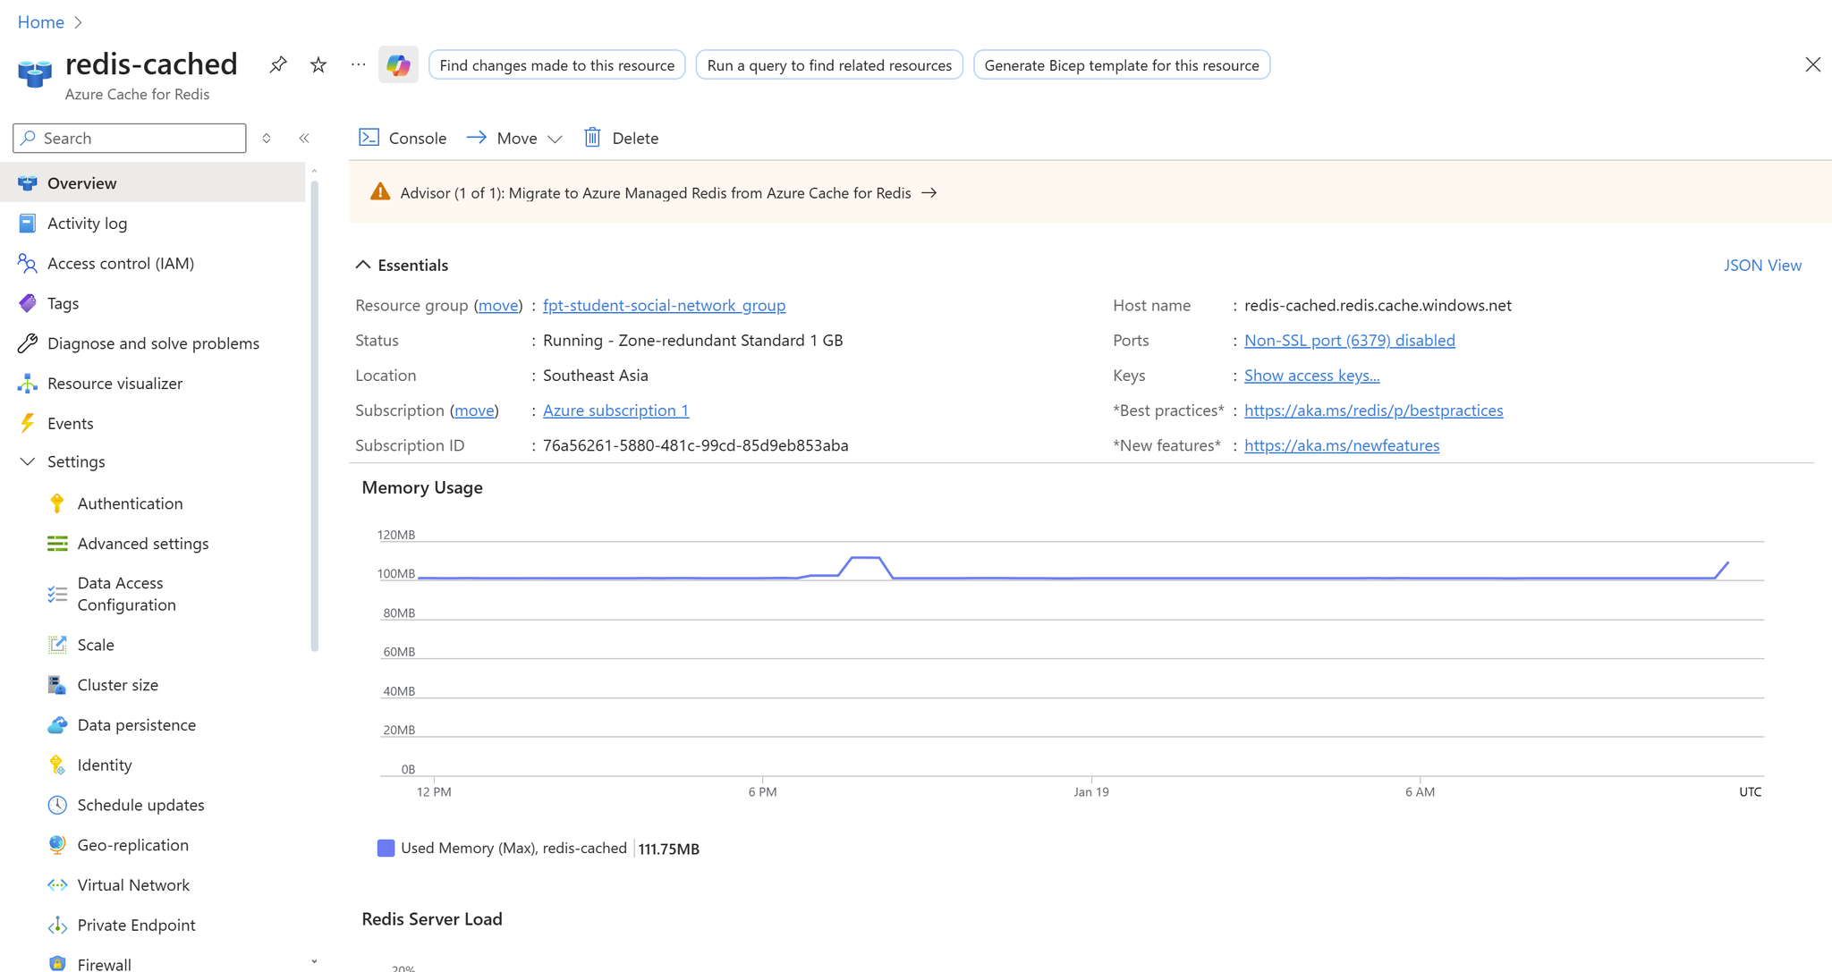The height and width of the screenshot is (972, 1832).
Task: Click Delete trash icon button
Action: [622, 138]
